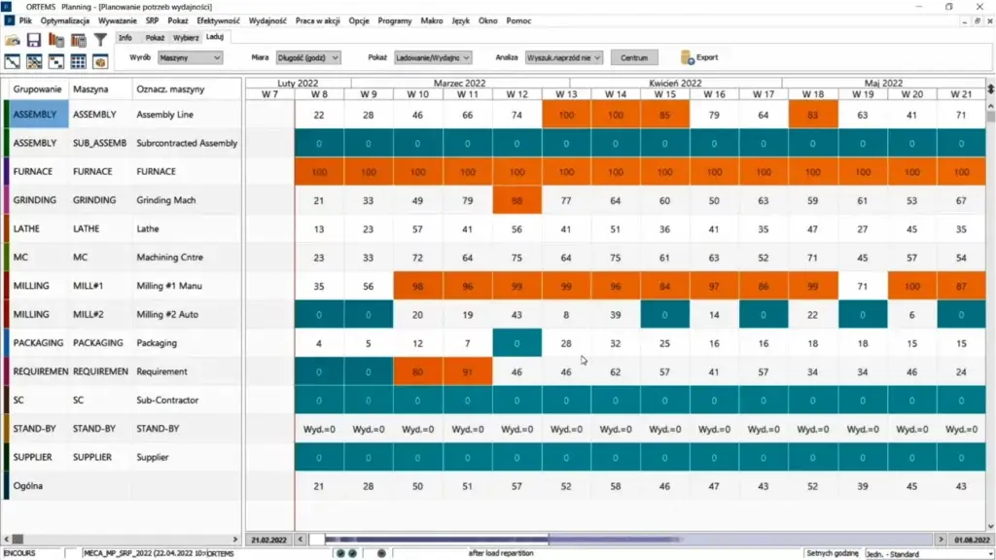Click the diagonal line chart view icon

(13, 61)
